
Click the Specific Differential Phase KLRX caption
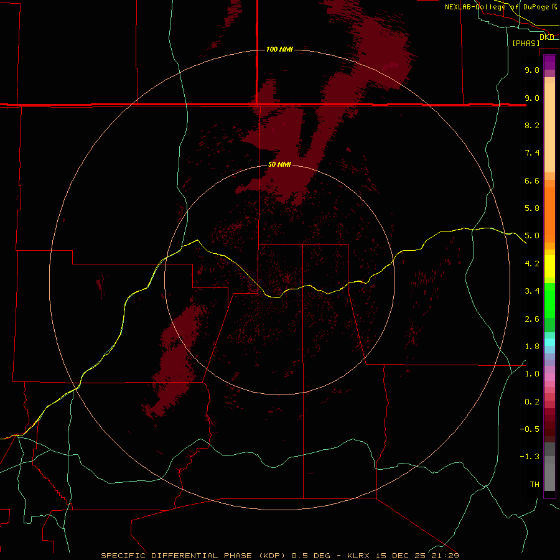point(279,556)
